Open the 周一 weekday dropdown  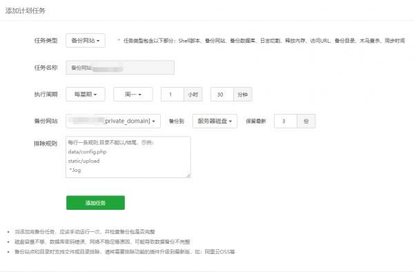point(132,95)
